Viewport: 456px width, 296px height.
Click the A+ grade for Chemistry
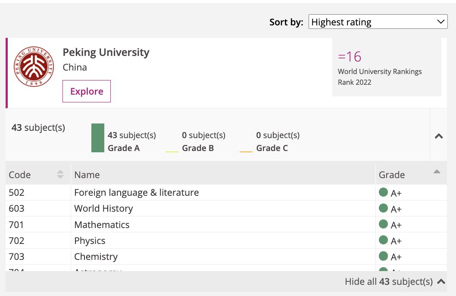point(396,257)
